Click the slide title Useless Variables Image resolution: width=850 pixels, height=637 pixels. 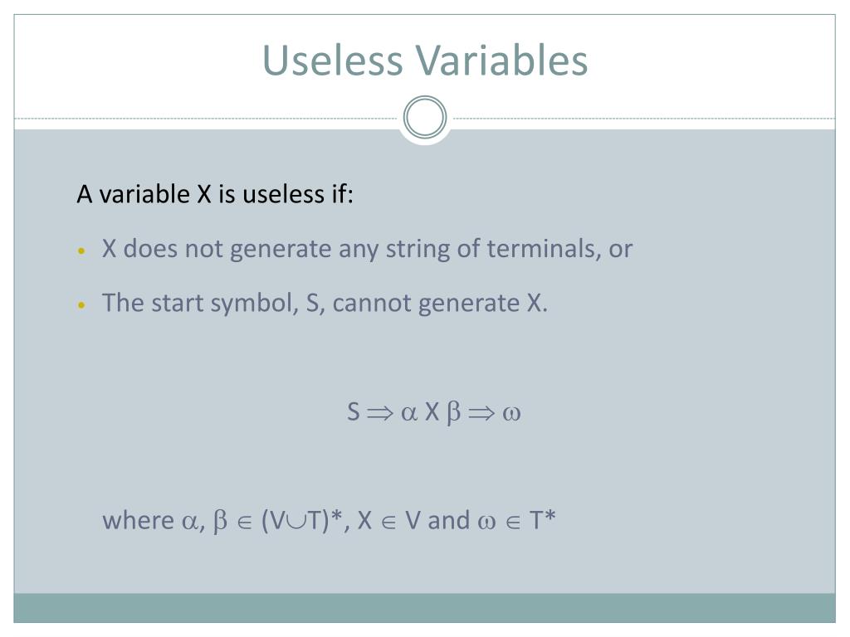[x=425, y=60]
